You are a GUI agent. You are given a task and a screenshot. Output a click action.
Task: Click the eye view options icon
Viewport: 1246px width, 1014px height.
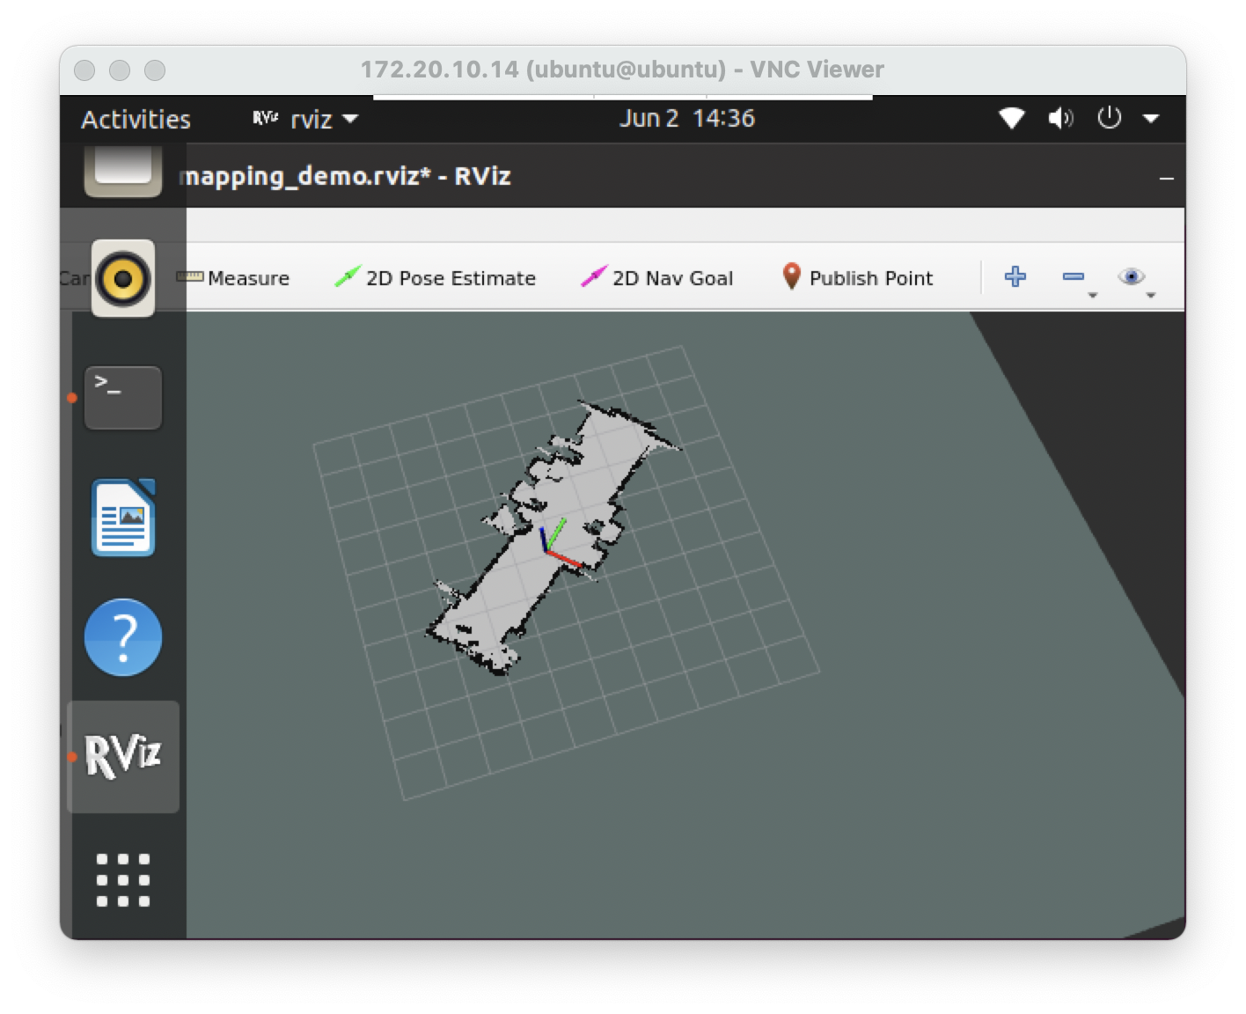[x=1131, y=277]
